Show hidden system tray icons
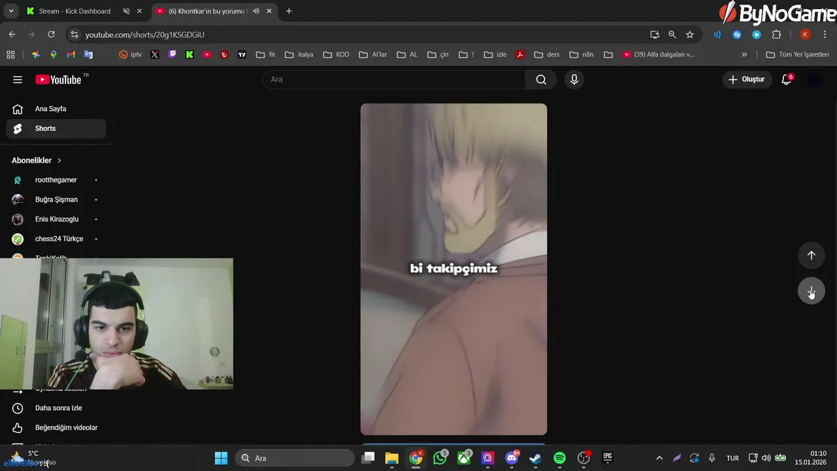 click(659, 458)
